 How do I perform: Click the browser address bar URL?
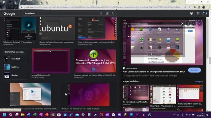click(102, 7)
